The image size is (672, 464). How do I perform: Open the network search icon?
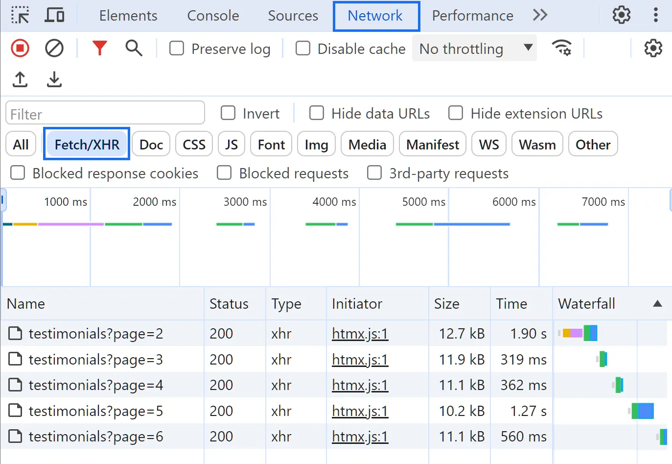134,48
